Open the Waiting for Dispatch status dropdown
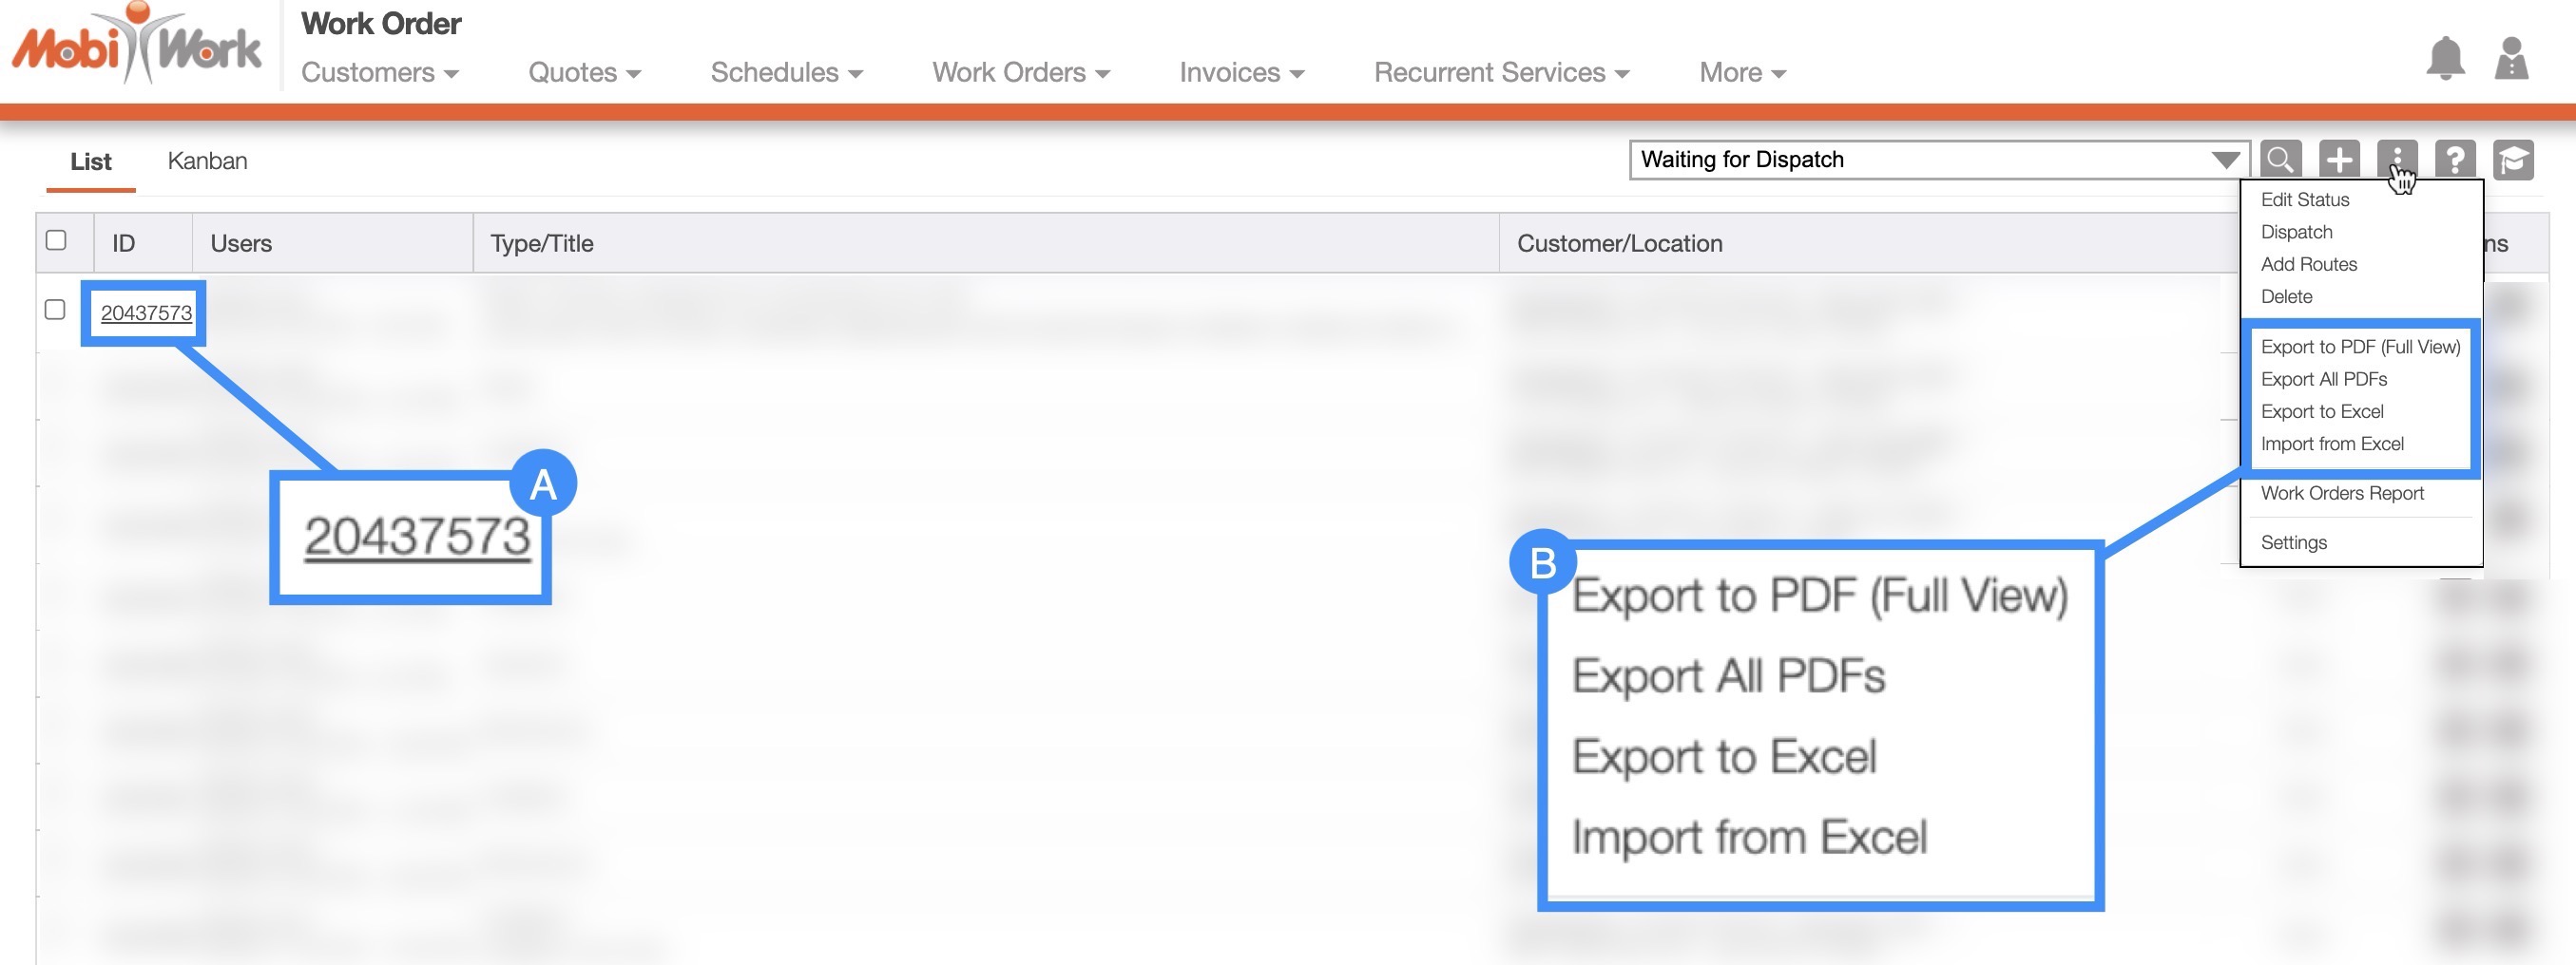Viewport: 2576px width, 965px height. coord(1938,160)
